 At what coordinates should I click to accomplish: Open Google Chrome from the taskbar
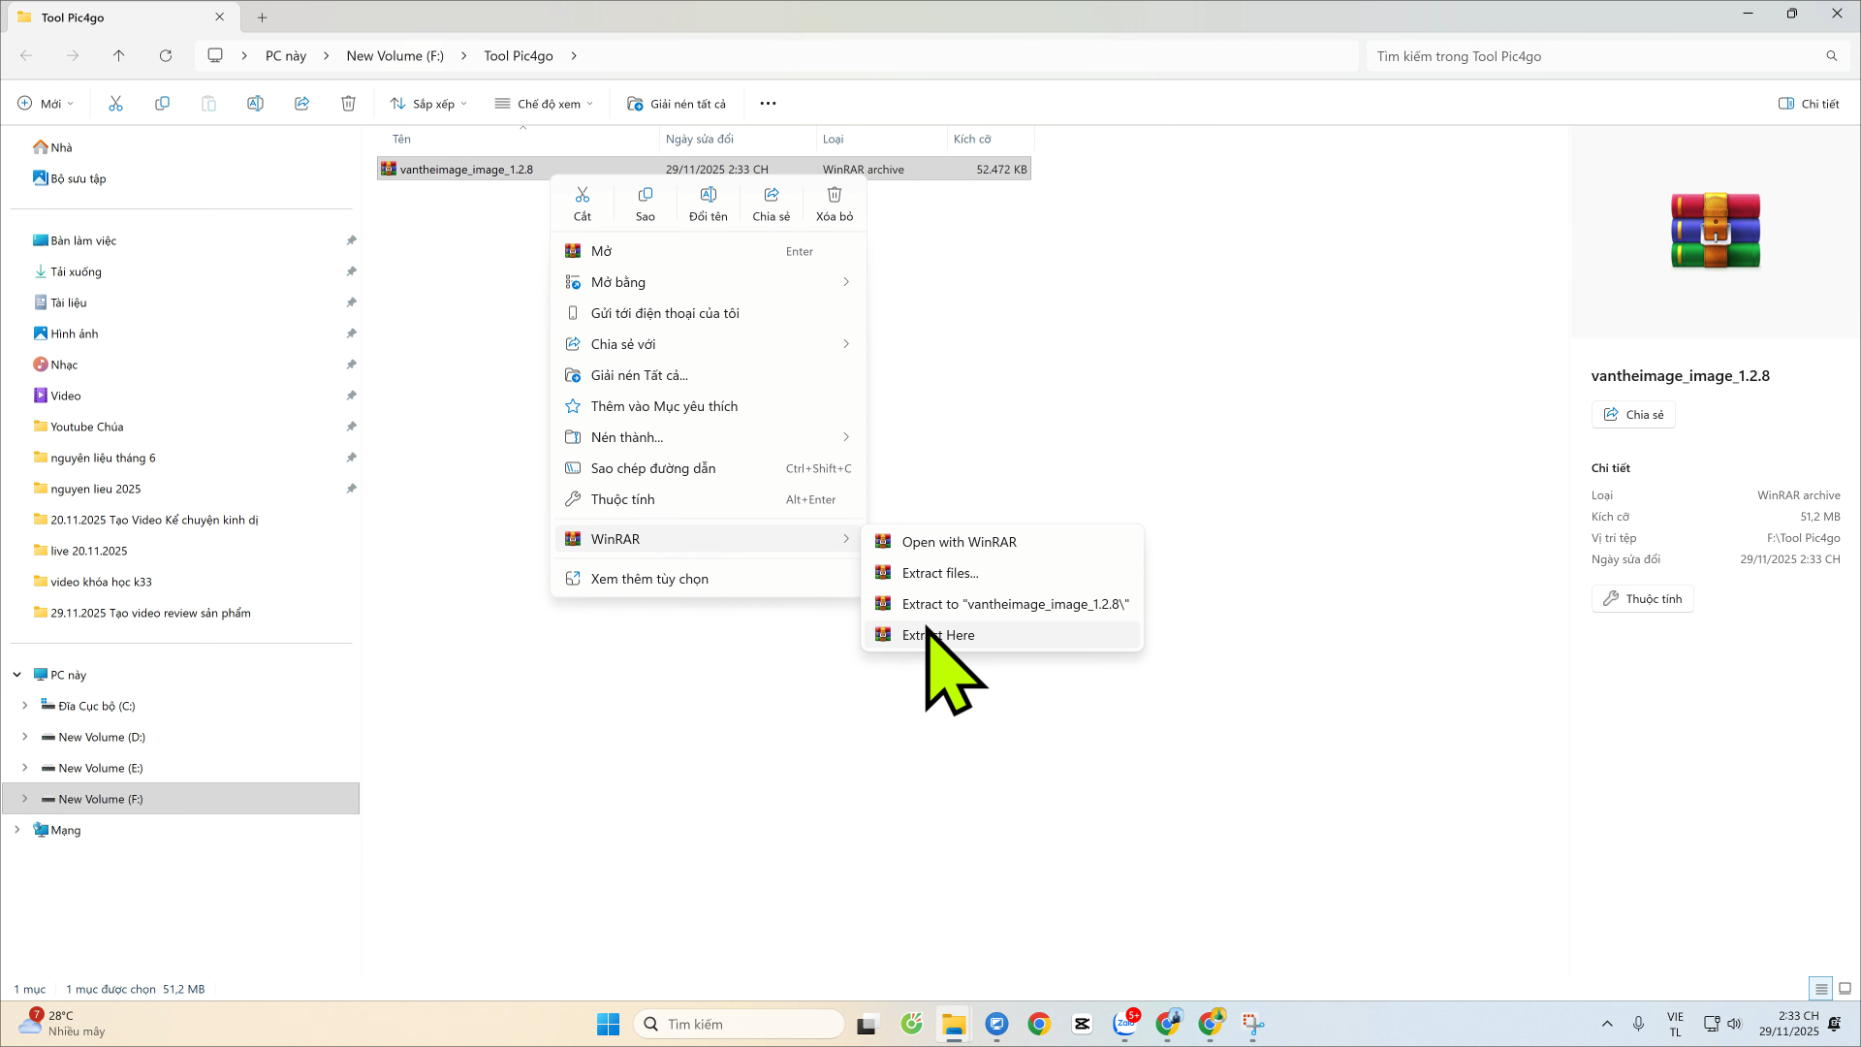1039,1024
